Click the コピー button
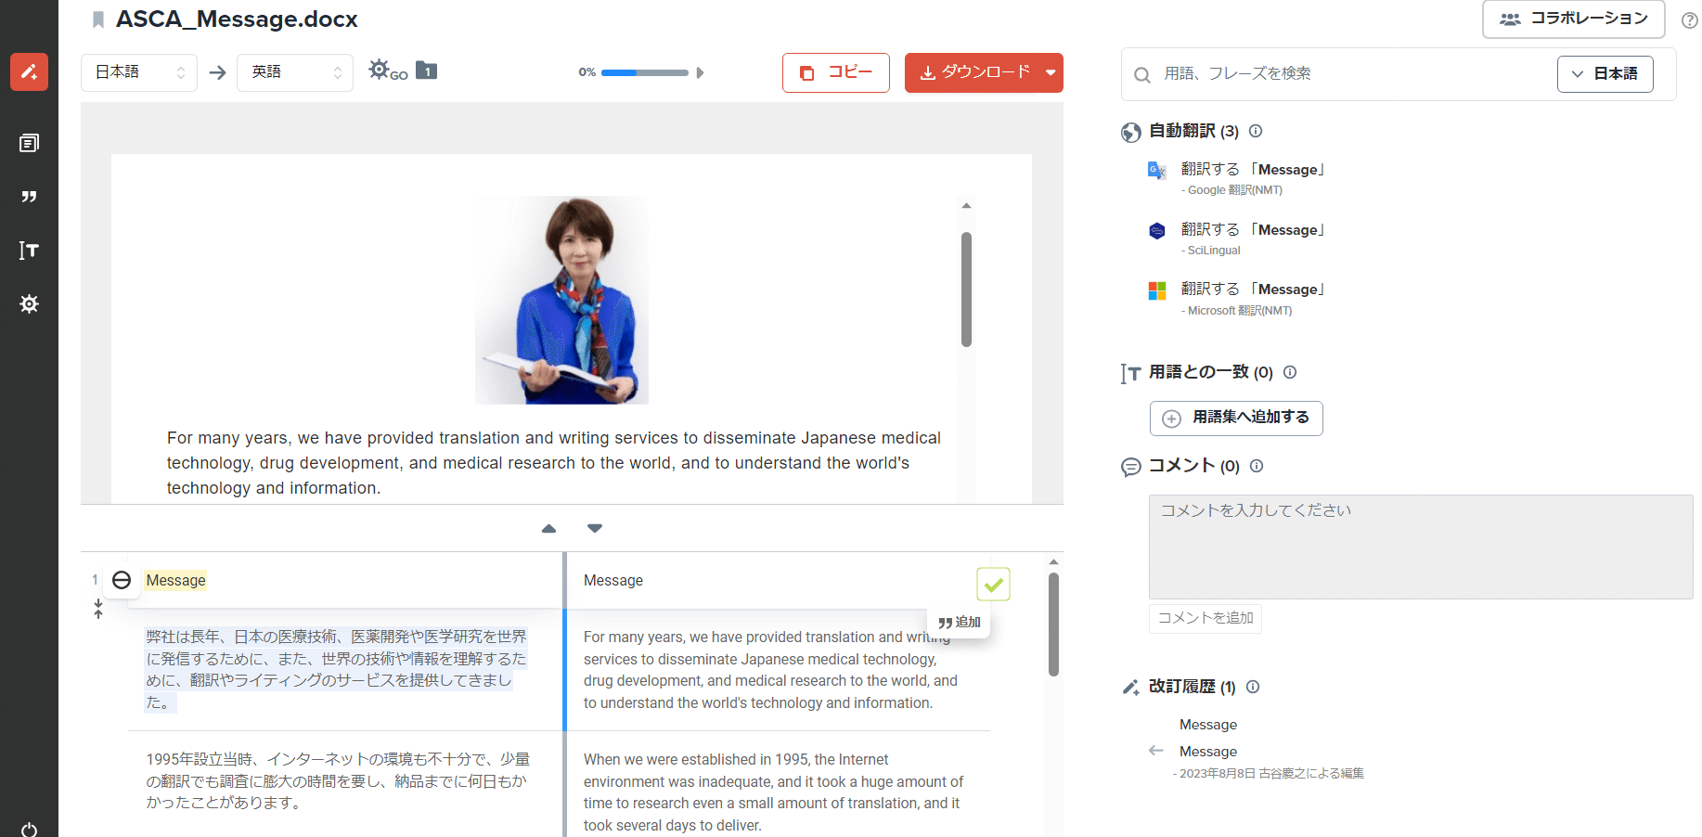The height and width of the screenshot is (837, 1702). pos(835,72)
